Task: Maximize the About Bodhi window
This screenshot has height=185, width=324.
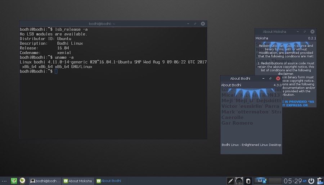Action: coord(270,78)
